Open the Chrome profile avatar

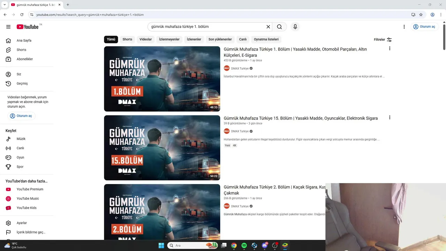coord(432,15)
